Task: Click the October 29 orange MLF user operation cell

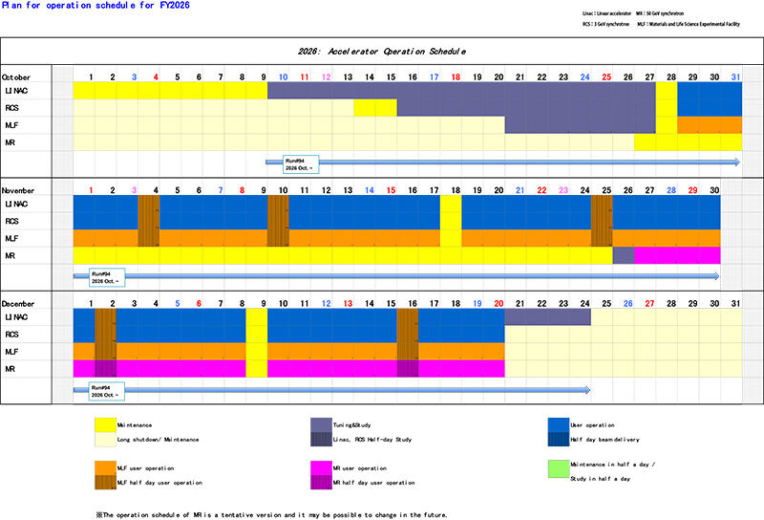Action: [x=688, y=125]
